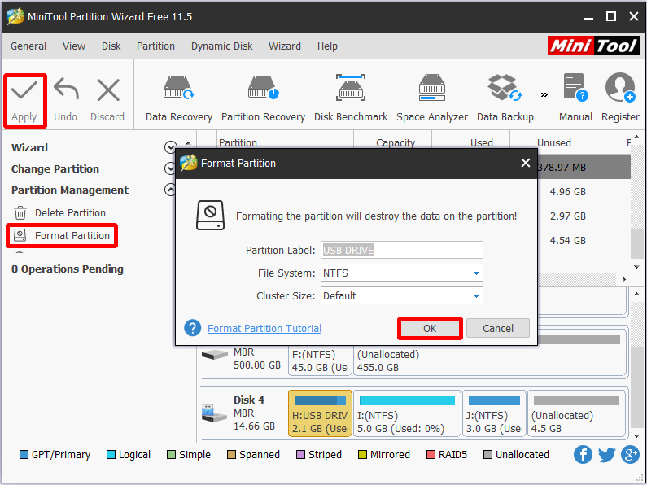Viewport: 647px width, 485px height.
Task: Open the Disk menu
Action: point(111,46)
